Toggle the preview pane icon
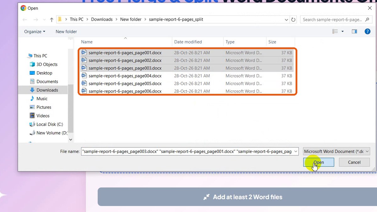Viewport: 377px width, 212px height. pyautogui.click(x=354, y=31)
